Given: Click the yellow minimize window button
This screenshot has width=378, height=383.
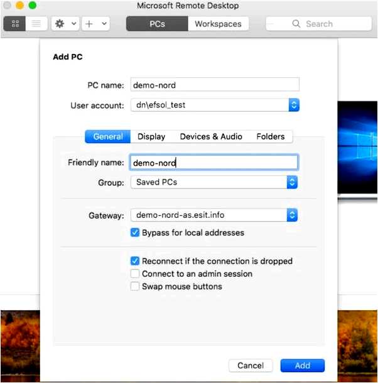Looking at the screenshot, I should click(x=20, y=5).
